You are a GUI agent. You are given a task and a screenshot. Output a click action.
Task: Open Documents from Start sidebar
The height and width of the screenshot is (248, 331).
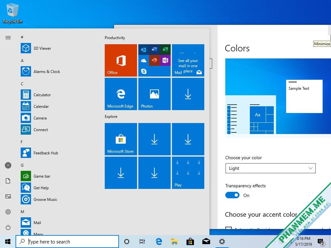click(x=8, y=181)
